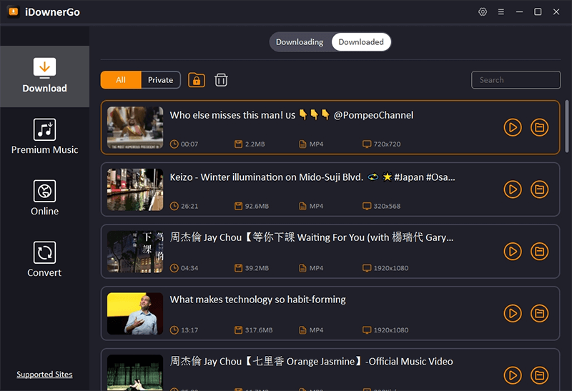Play Jay Chou Orange Jasmine video

(x=513, y=375)
